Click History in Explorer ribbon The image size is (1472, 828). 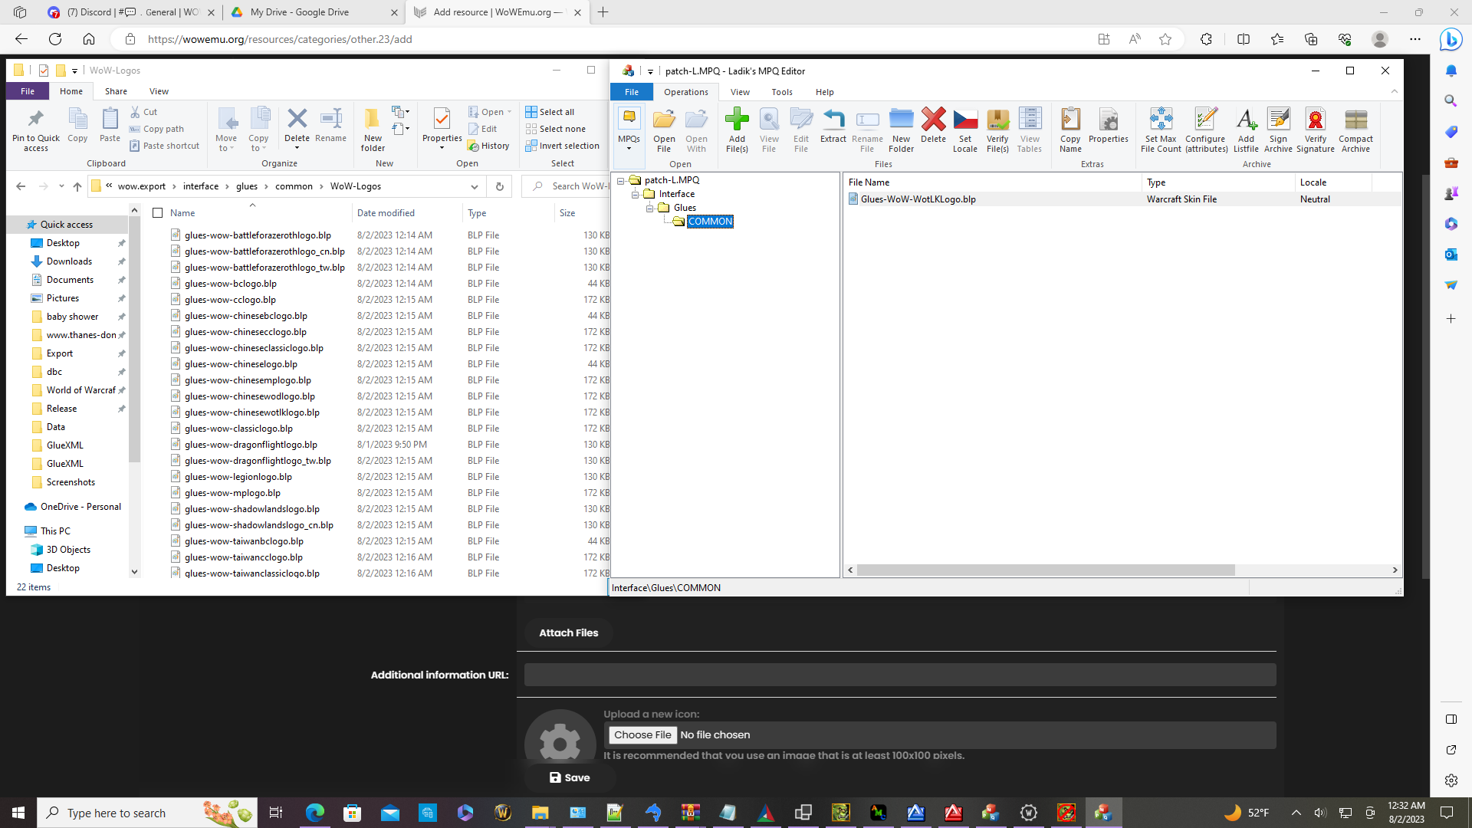click(x=488, y=146)
